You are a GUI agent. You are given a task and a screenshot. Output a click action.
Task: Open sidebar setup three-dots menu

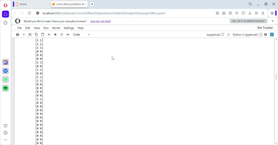pyautogui.click(x=6, y=140)
